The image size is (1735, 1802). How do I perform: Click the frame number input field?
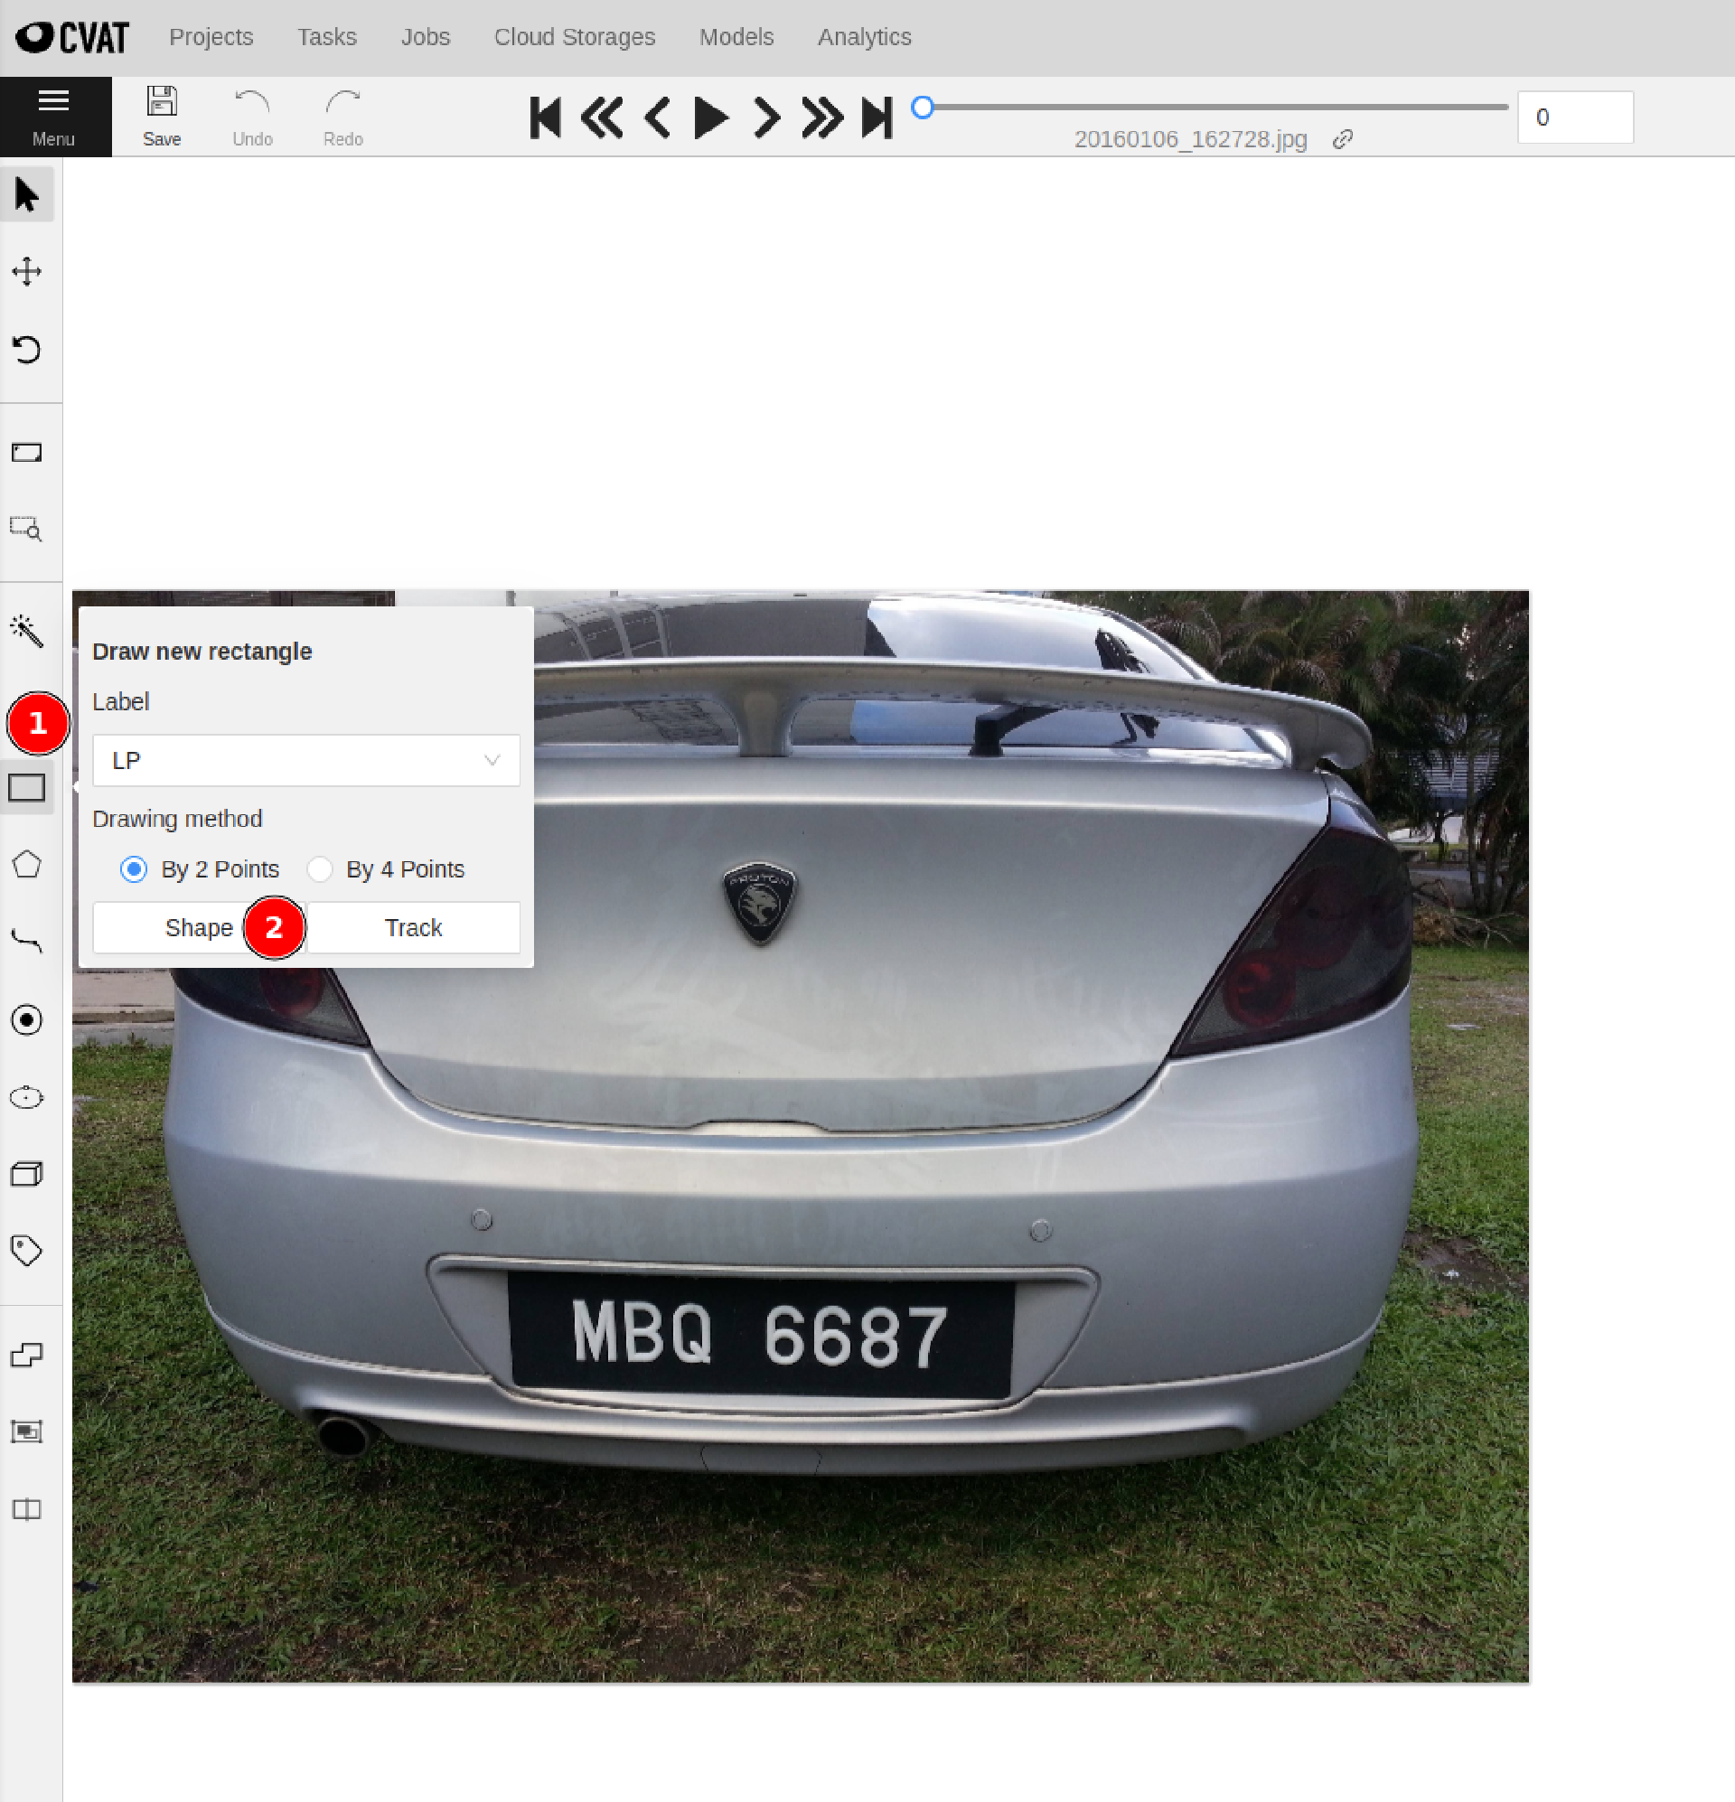coord(1574,117)
